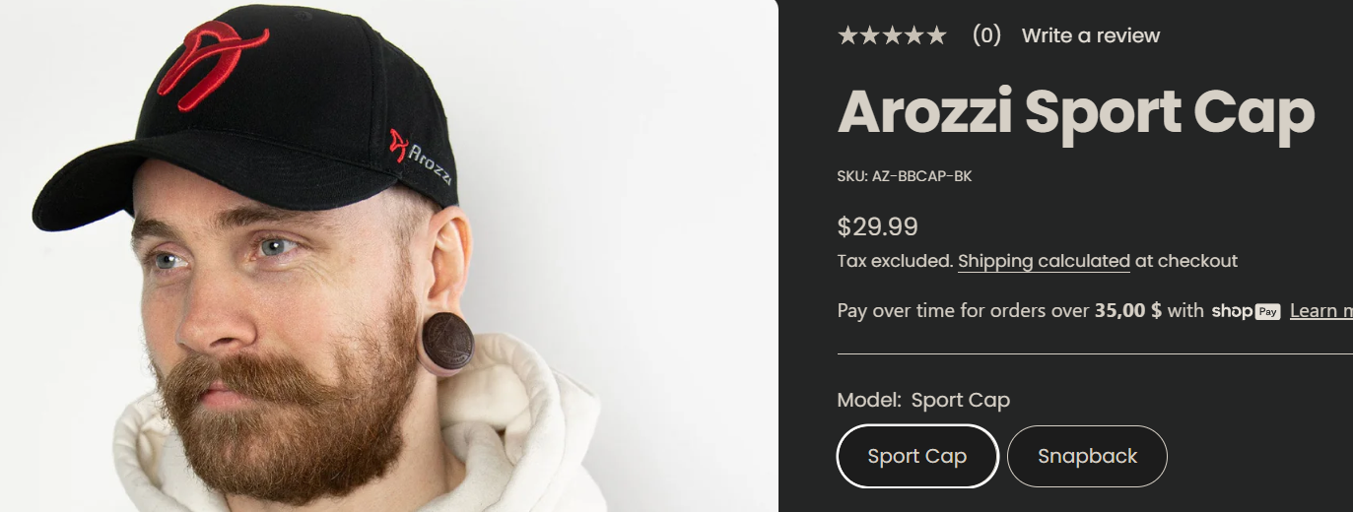This screenshot has width=1353, height=512.
Task: Click the Arozzi Sport Cap product title
Action: 1076,111
